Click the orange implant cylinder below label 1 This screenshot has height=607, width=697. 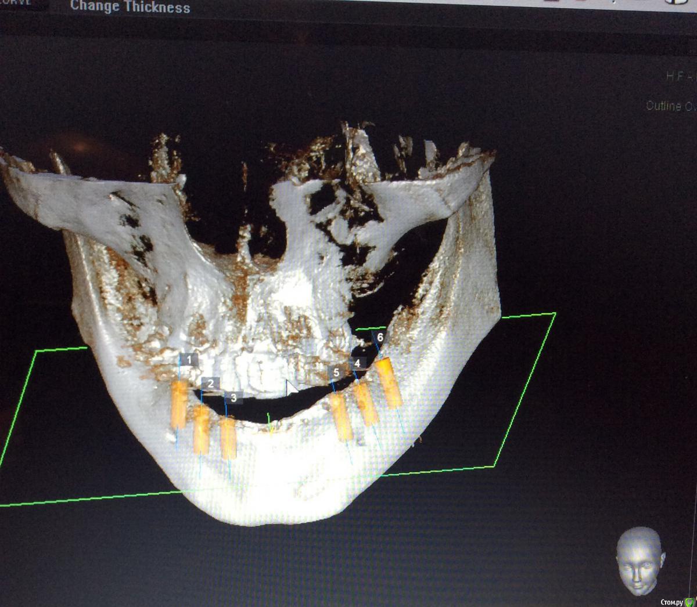click(x=179, y=404)
